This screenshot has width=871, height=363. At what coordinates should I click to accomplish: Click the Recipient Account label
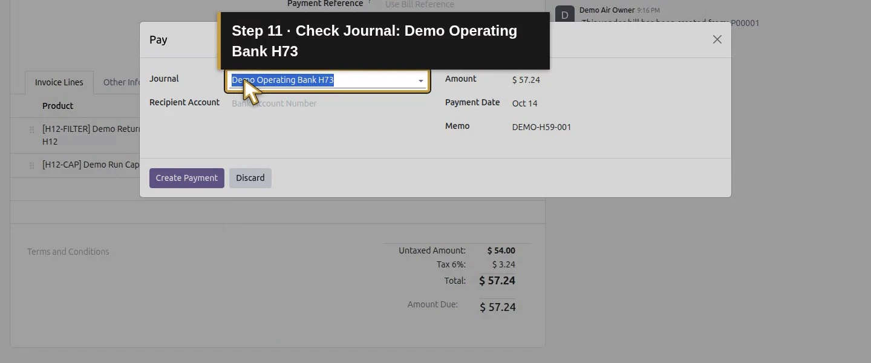pos(184,102)
